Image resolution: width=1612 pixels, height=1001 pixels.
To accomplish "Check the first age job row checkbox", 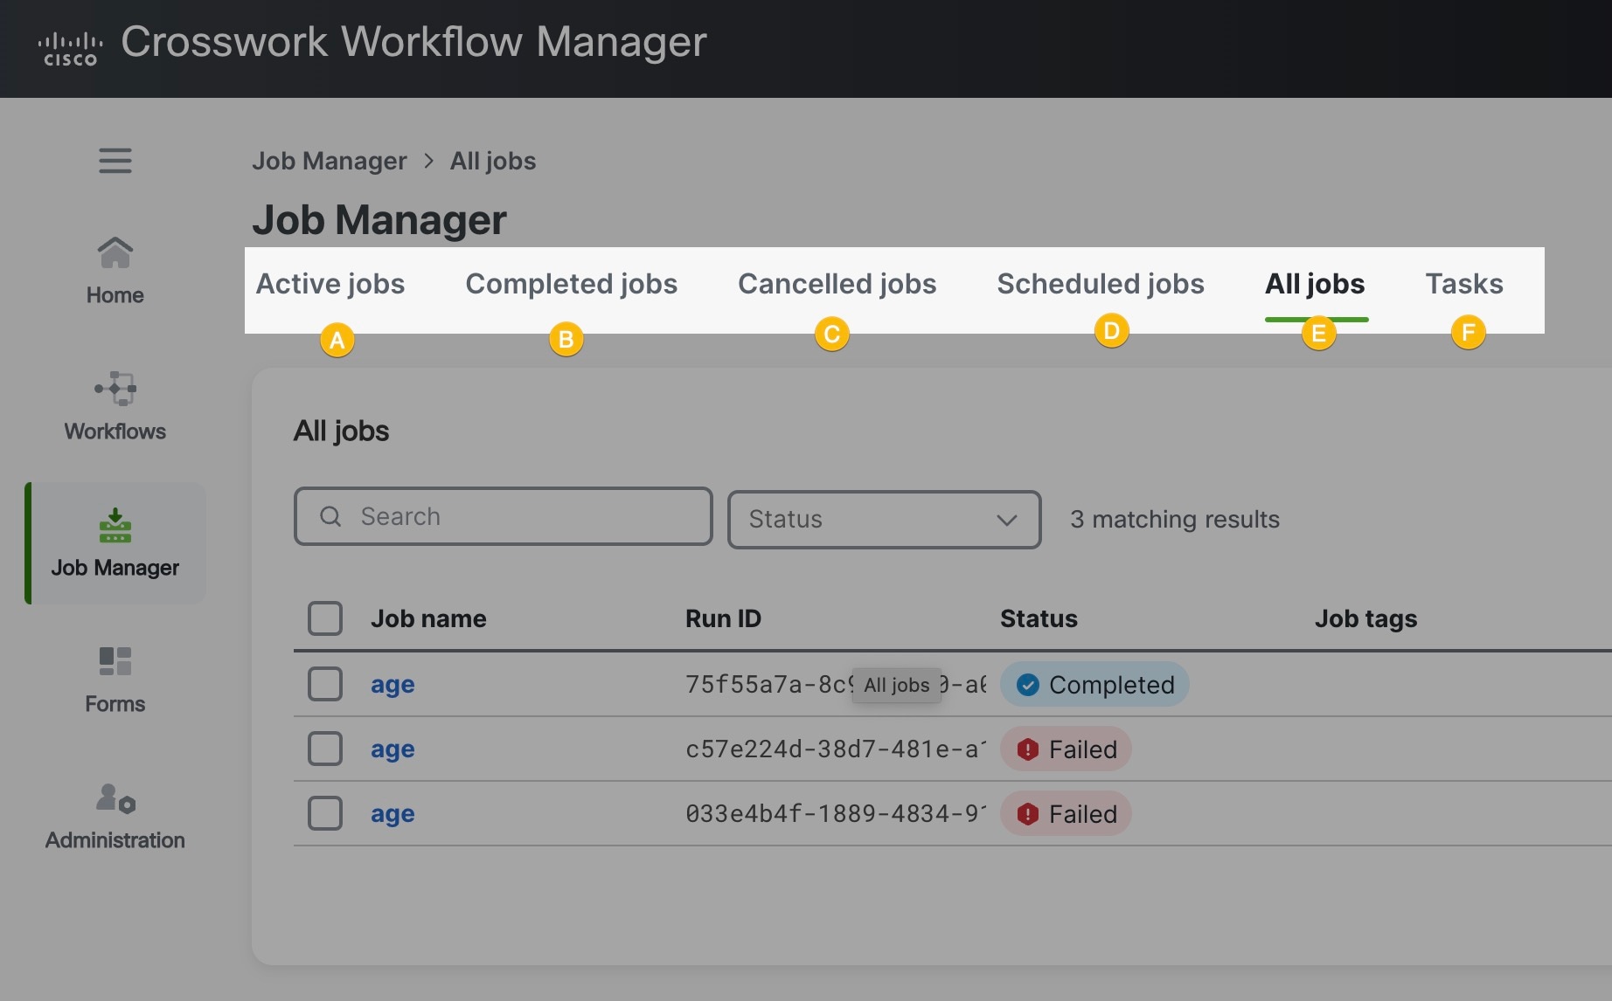I will pos(324,684).
